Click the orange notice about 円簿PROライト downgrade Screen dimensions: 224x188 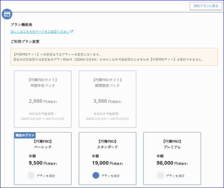point(114,57)
